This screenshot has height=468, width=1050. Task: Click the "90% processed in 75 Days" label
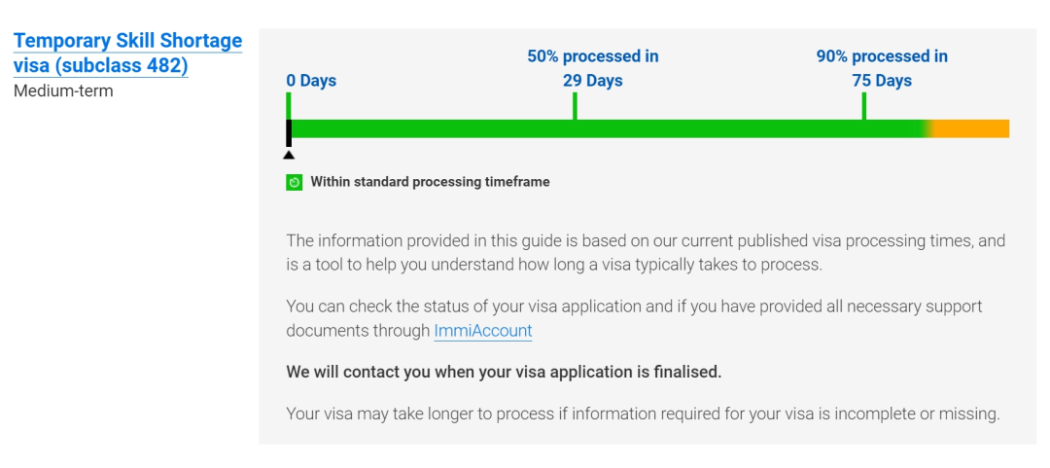point(882,68)
